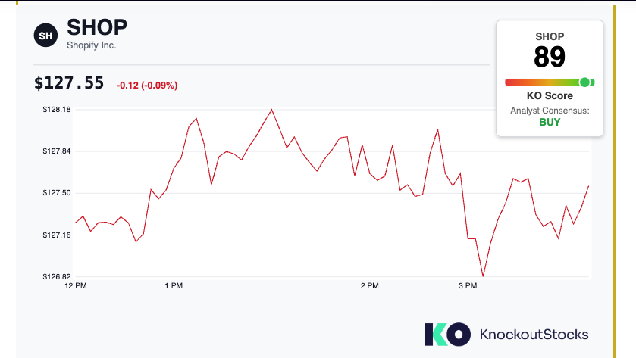Click the 12 PM time axis label
Screen dimensions: 636x358
click(76, 285)
